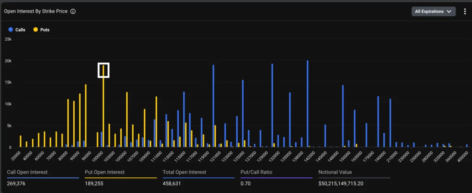Click the info icon beside the chart title
Screen dimensions: 472x193
73,12
